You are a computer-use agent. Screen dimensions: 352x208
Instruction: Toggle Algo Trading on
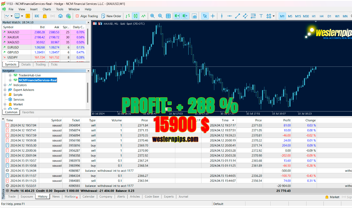pyautogui.click(x=87, y=16)
